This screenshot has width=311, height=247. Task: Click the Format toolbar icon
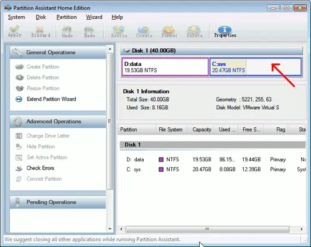pyautogui.click(x=169, y=32)
